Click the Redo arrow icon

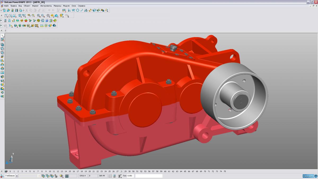point(53,10)
